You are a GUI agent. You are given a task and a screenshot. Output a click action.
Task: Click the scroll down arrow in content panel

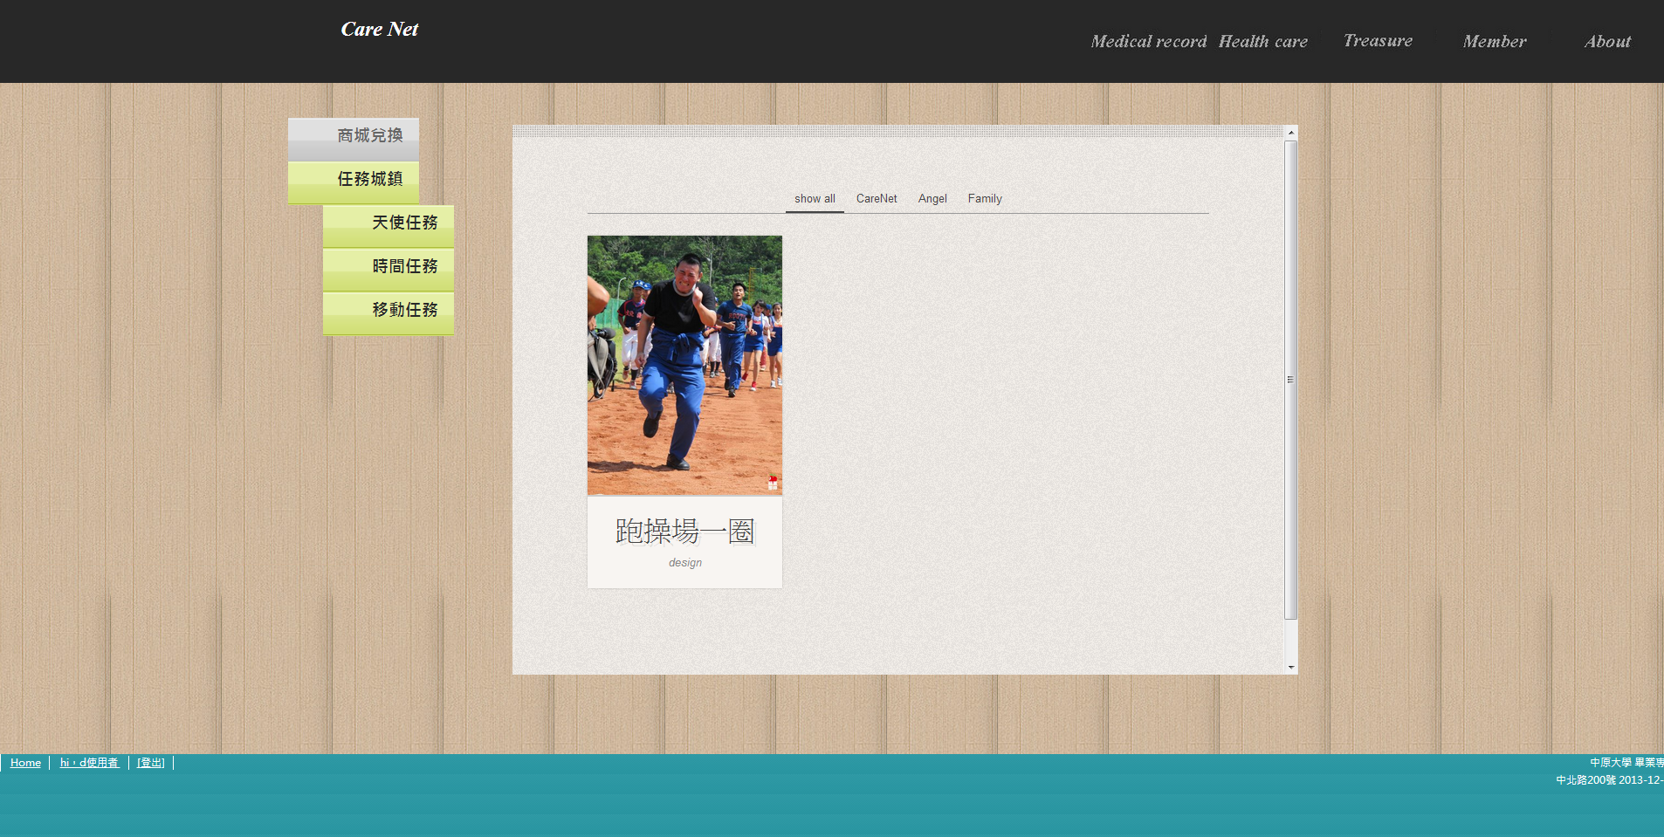[x=1290, y=667]
